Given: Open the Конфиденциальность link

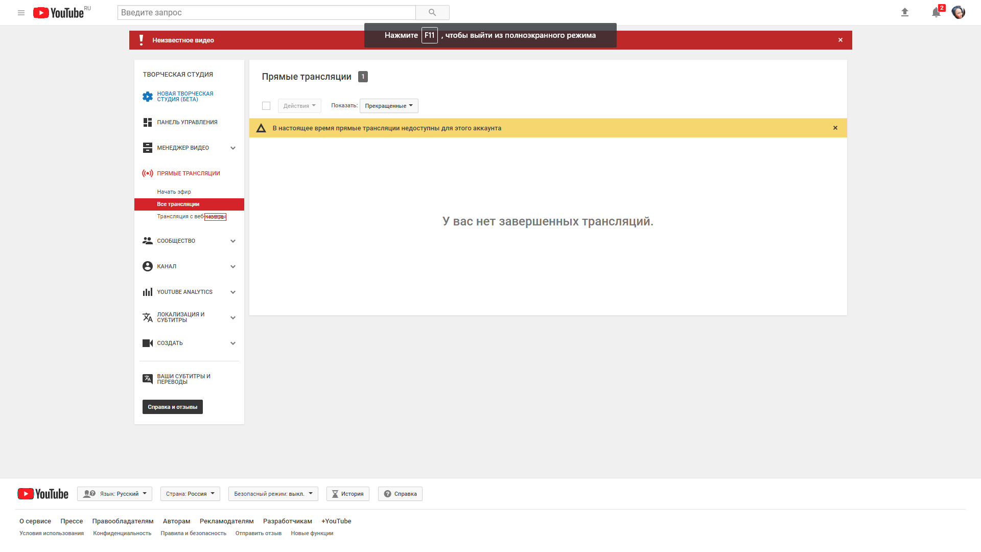Looking at the screenshot, I should pos(122,533).
